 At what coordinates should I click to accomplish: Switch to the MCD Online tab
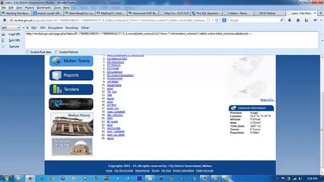click(x=269, y=13)
